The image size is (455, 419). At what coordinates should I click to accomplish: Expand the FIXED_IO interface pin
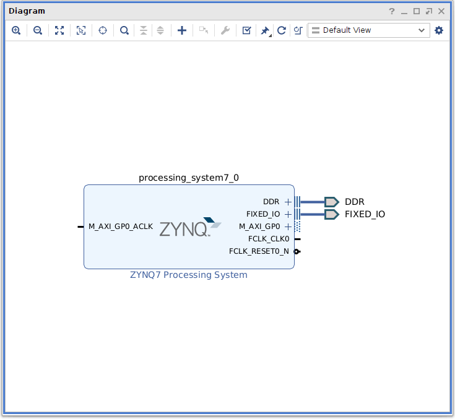[288, 214]
